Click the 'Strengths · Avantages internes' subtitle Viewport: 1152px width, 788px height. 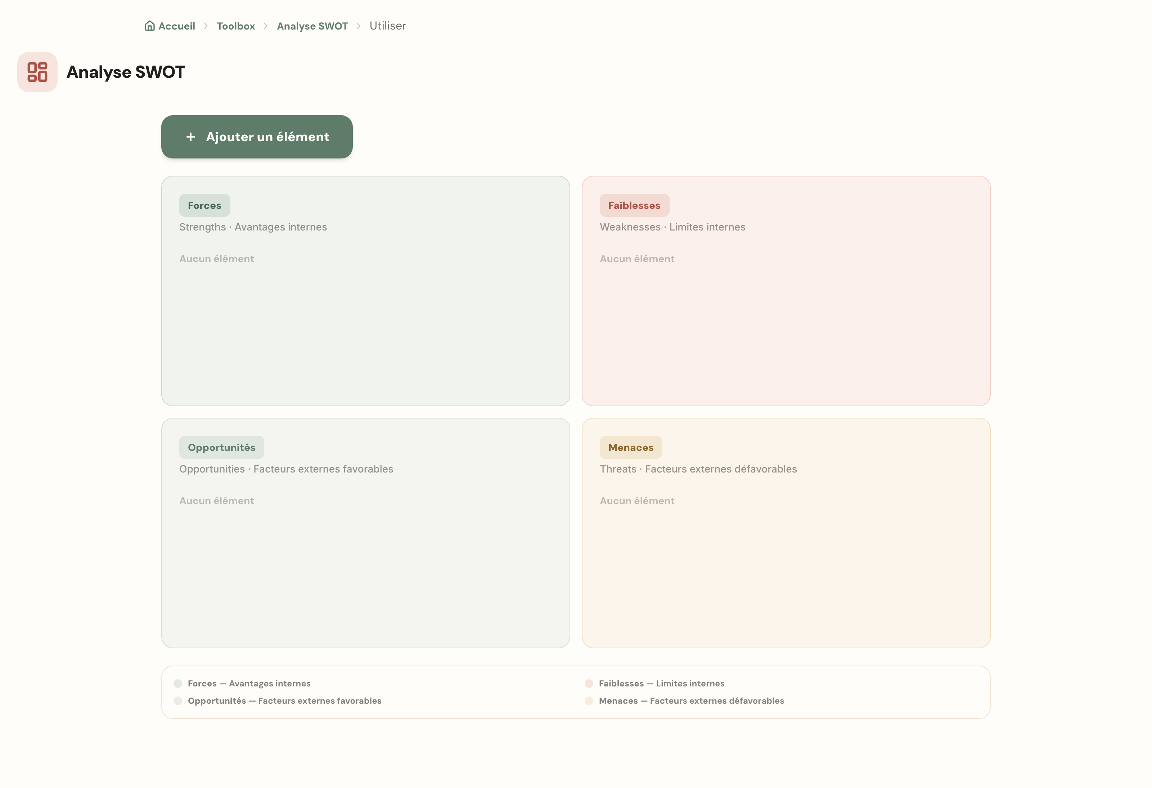click(x=253, y=227)
